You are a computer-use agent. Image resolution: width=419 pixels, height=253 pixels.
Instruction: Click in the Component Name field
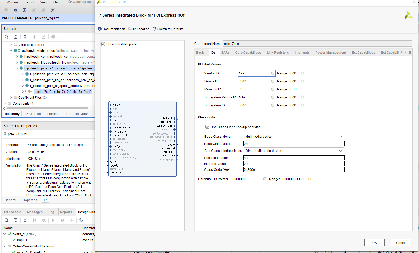pyautogui.click(x=317, y=44)
